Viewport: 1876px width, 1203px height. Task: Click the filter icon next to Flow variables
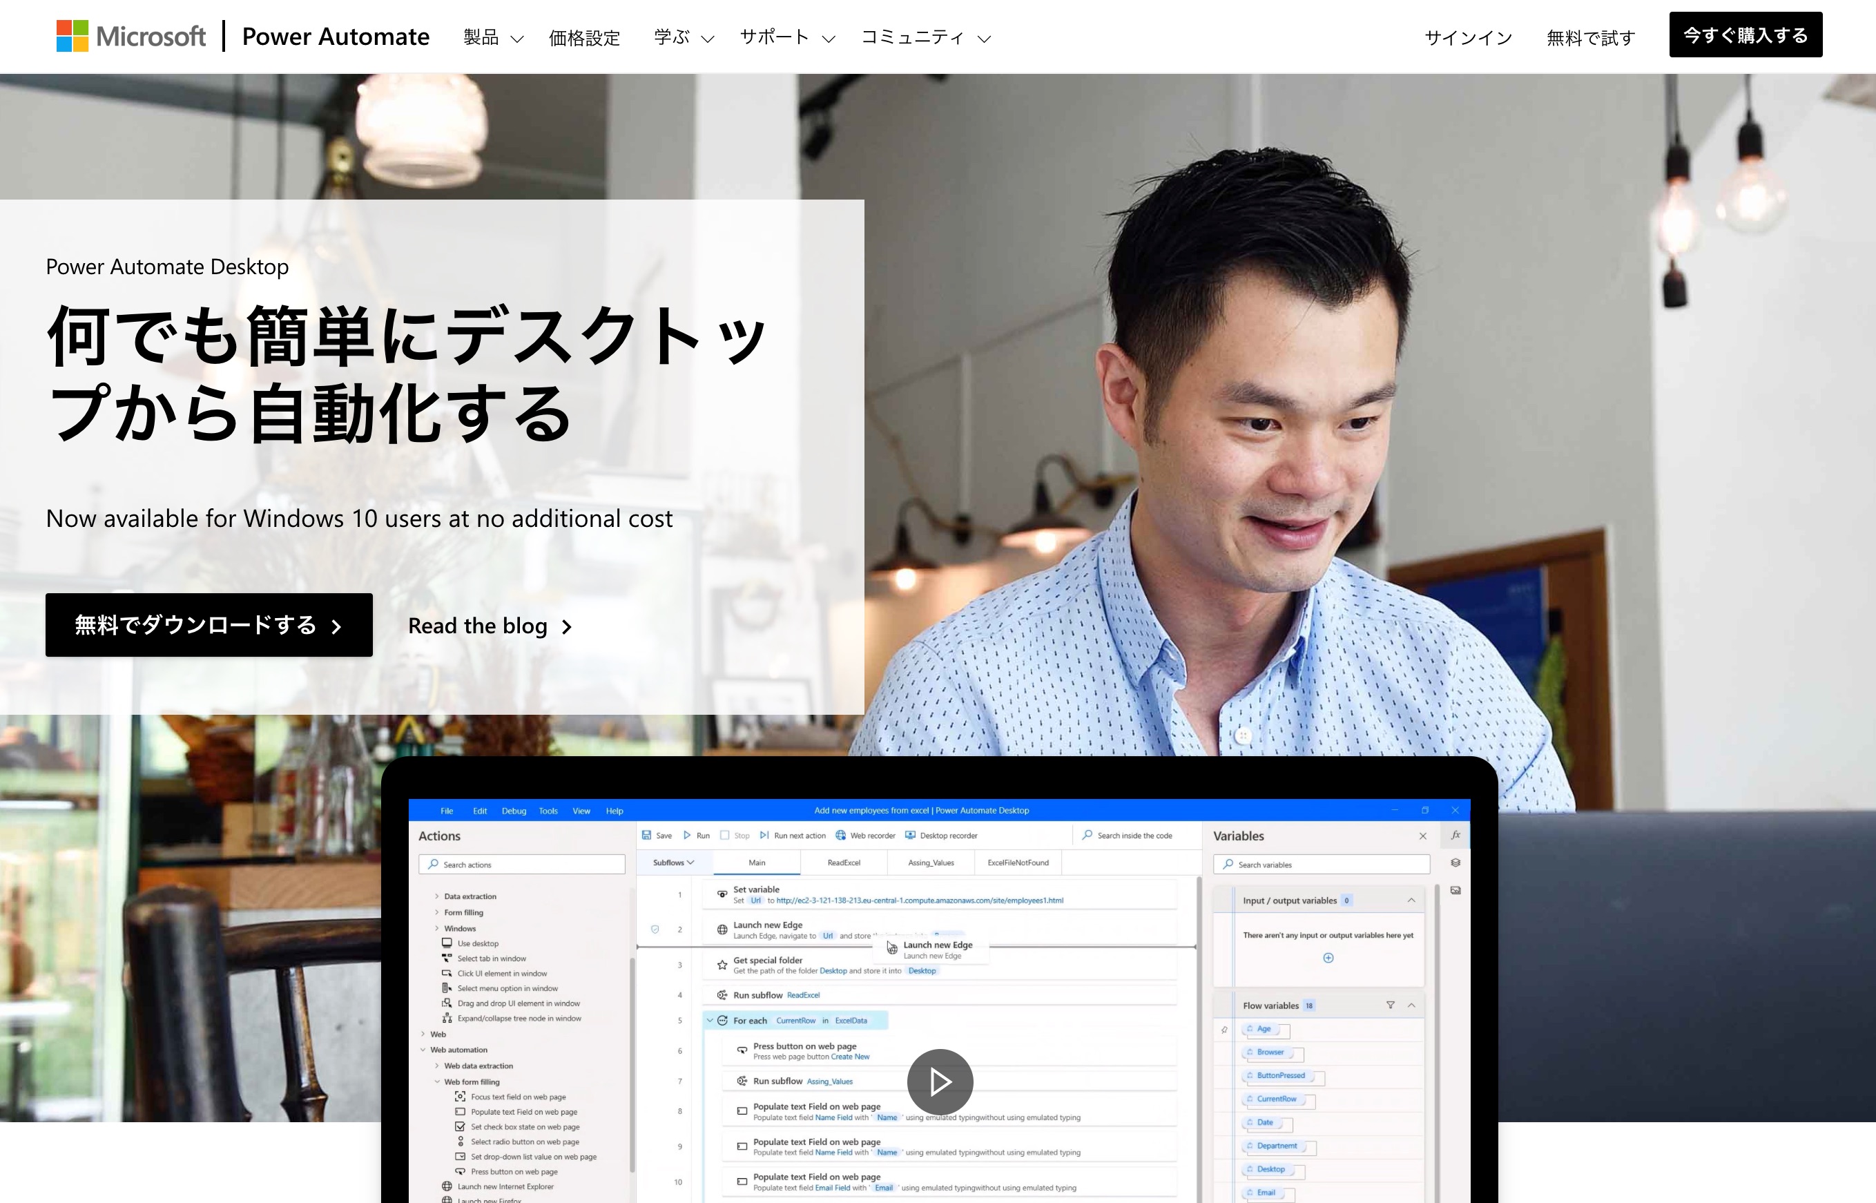[1390, 1005]
